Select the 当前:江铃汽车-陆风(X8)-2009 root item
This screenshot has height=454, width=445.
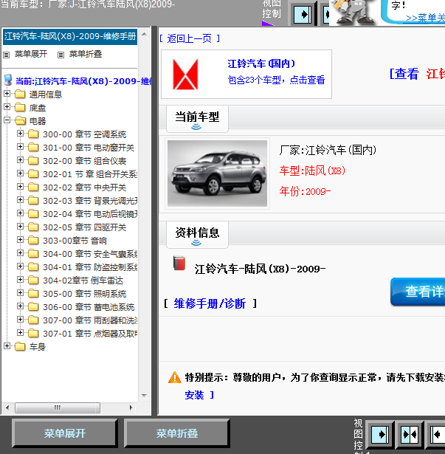pos(83,81)
